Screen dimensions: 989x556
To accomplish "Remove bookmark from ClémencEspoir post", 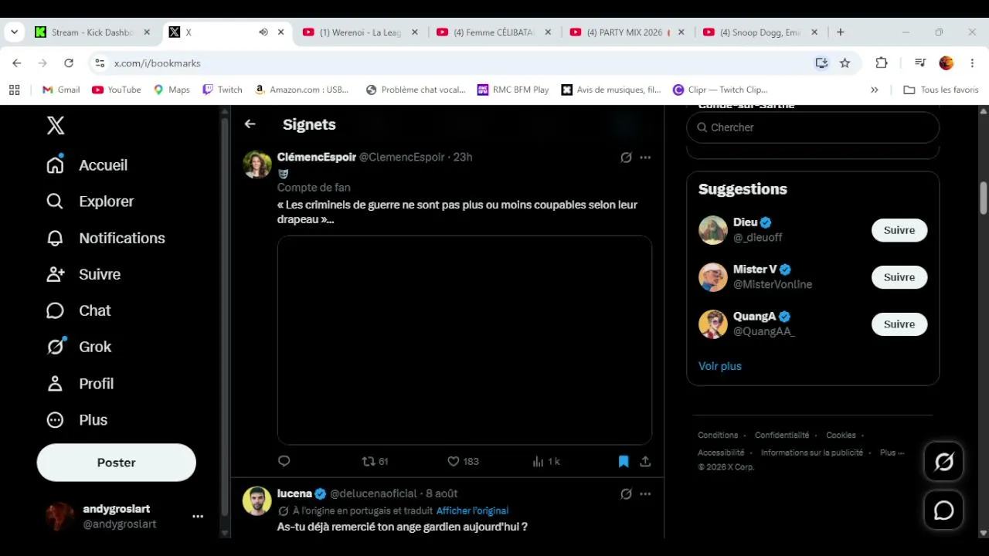I will click(x=624, y=461).
